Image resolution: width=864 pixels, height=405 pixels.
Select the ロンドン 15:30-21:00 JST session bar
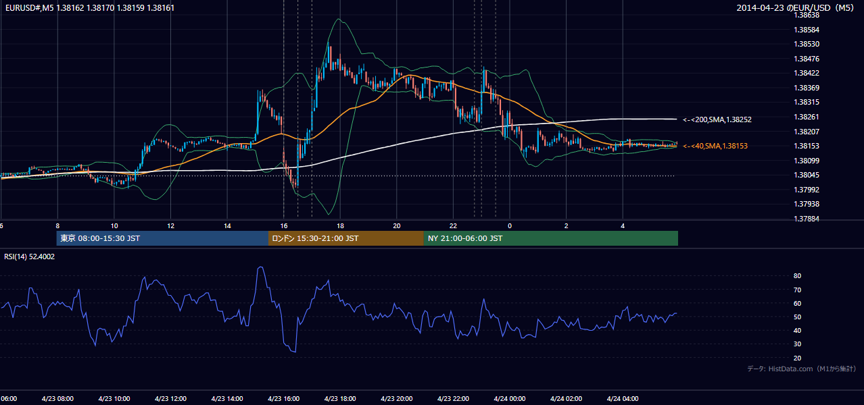tap(346, 238)
